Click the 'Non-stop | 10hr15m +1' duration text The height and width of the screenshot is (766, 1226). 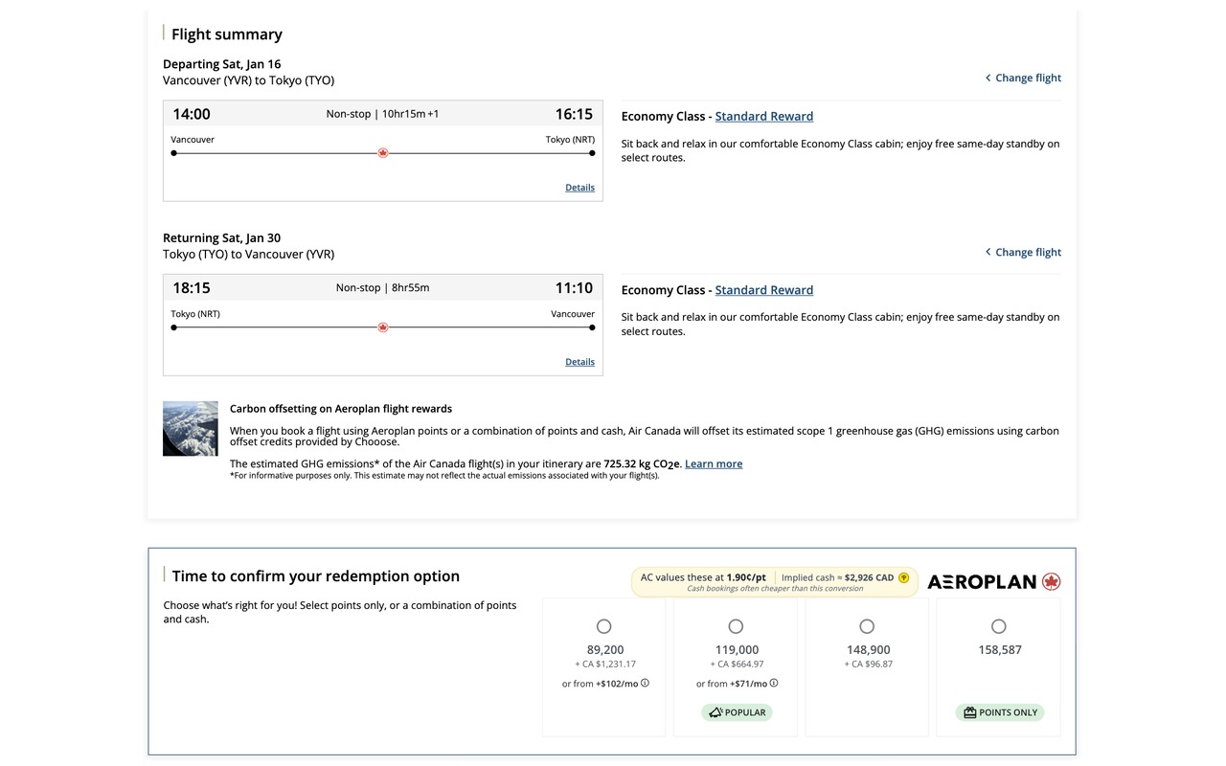click(x=383, y=114)
